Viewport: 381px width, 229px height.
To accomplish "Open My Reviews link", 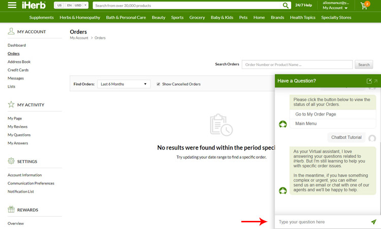I will pyautogui.click(x=17, y=127).
